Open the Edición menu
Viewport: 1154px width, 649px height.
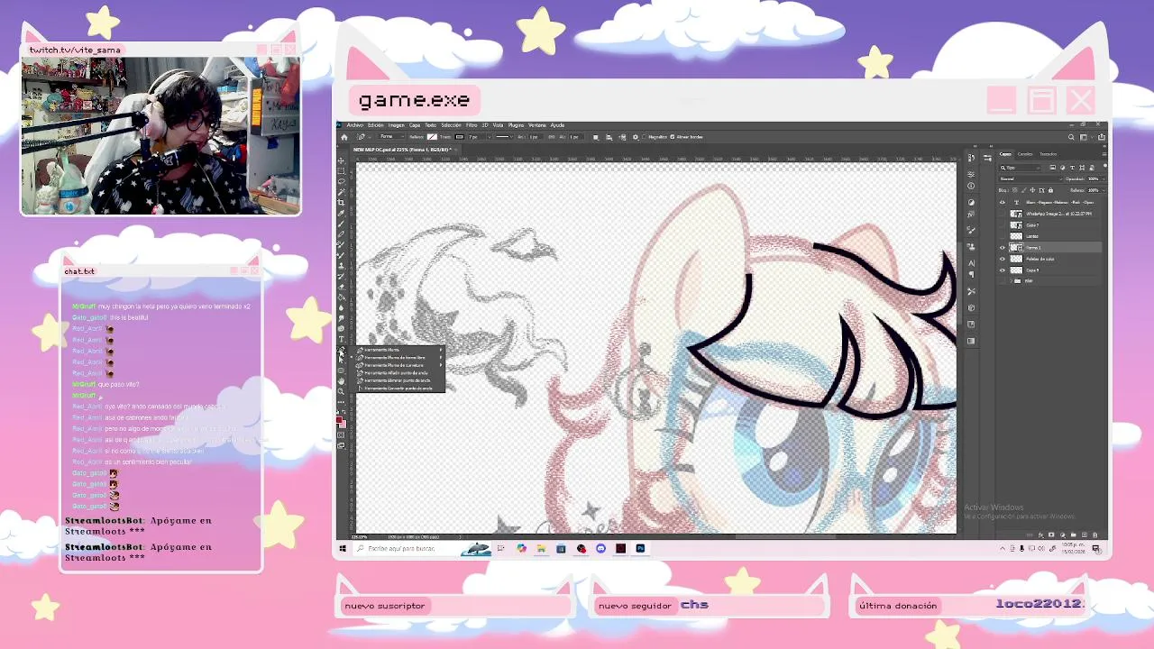376,125
